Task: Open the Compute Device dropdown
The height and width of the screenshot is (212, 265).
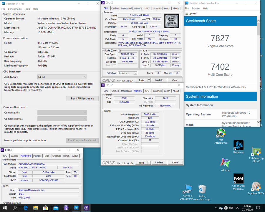Action: (x=62, y=119)
